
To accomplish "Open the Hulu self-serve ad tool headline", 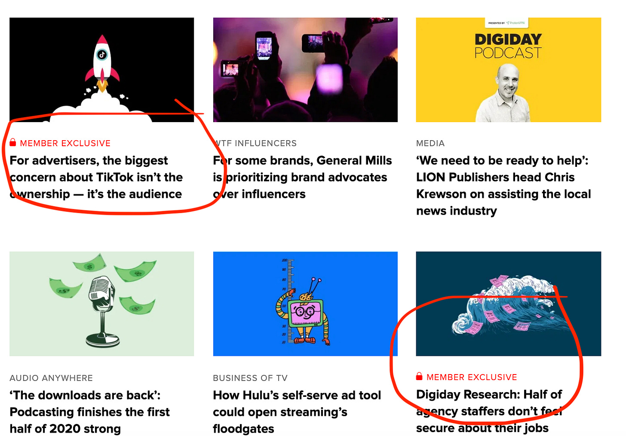I will tap(297, 412).
